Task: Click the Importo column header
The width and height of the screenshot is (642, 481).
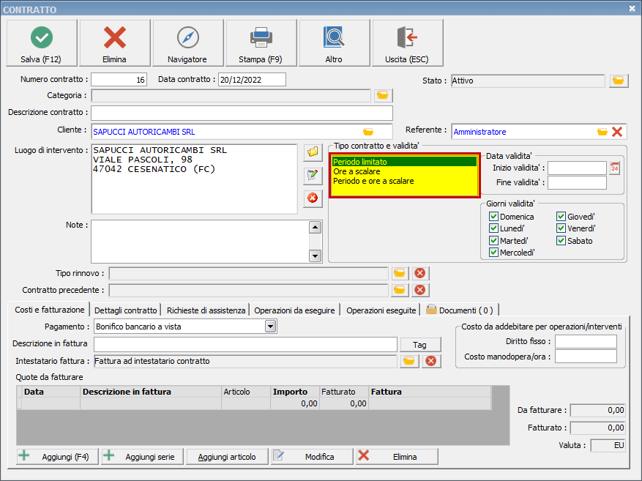Action: click(295, 392)
